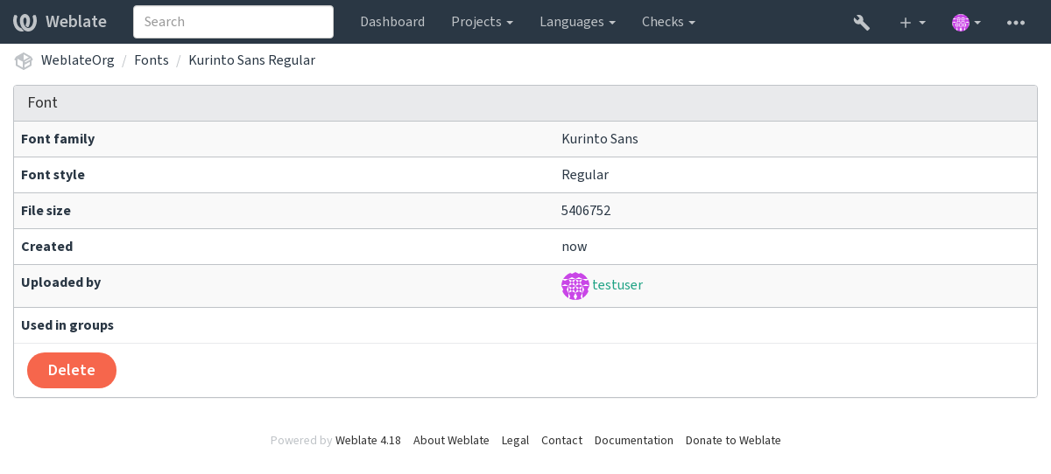Open the wrench management icon

862,22
